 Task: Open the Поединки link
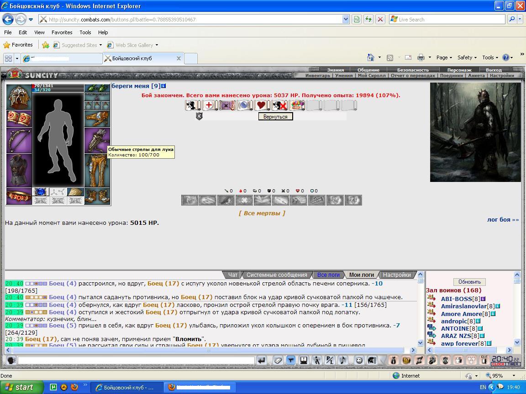coord(451,75)
